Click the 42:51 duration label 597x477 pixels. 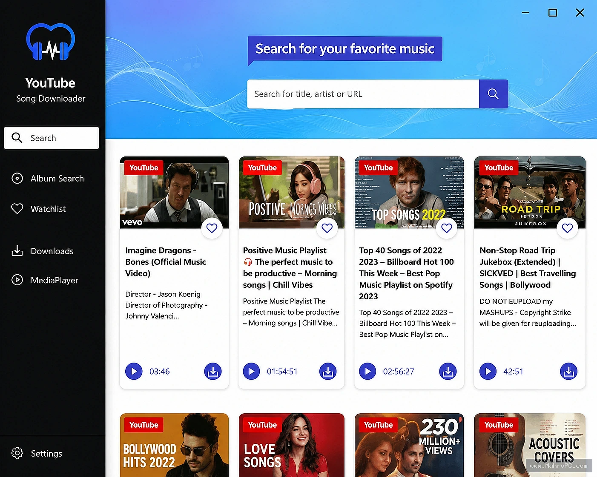click(x=513, y=371)
